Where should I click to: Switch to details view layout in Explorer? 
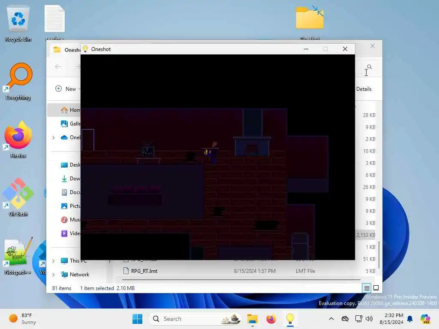367,288
